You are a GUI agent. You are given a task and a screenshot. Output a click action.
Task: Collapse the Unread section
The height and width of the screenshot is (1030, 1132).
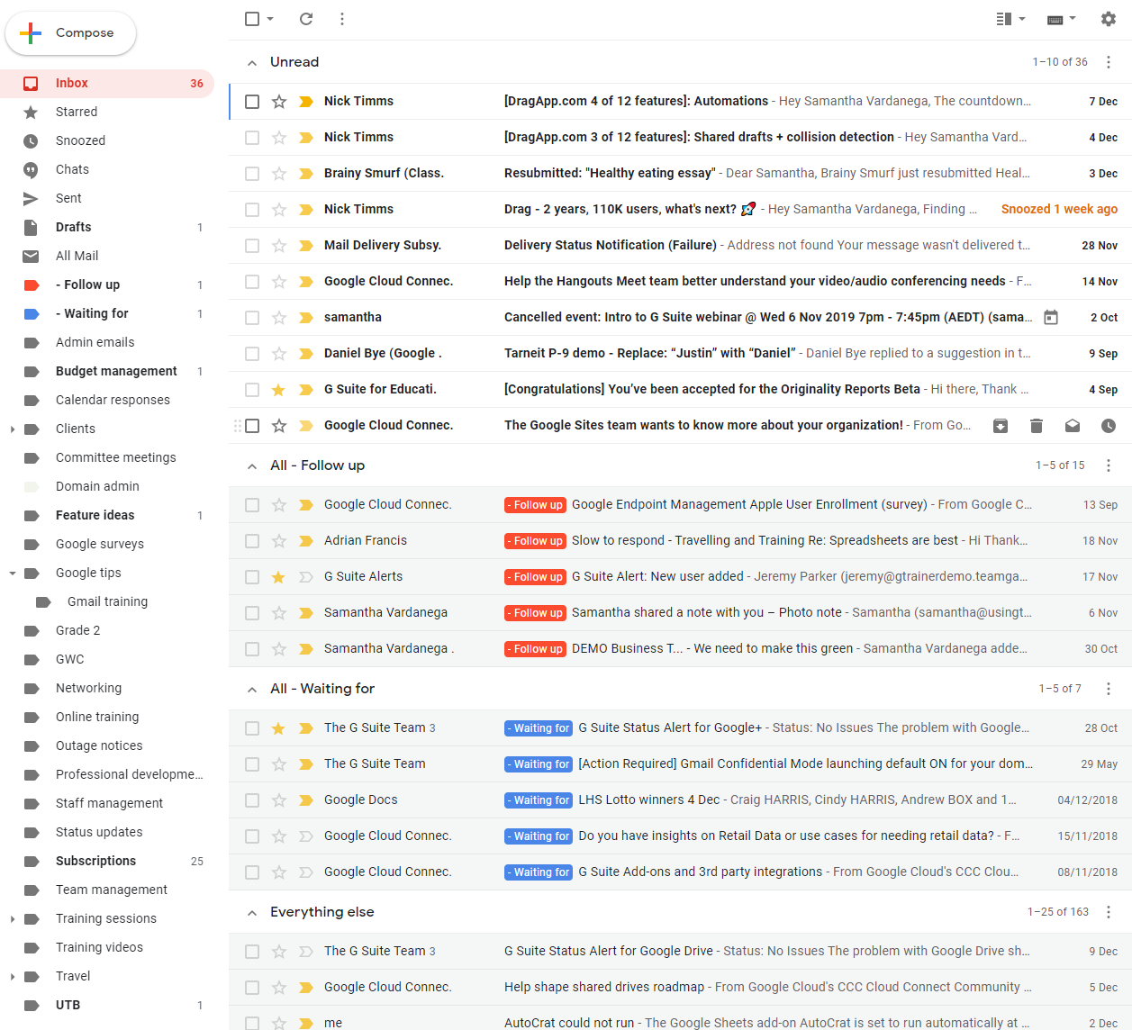[252, 63]
